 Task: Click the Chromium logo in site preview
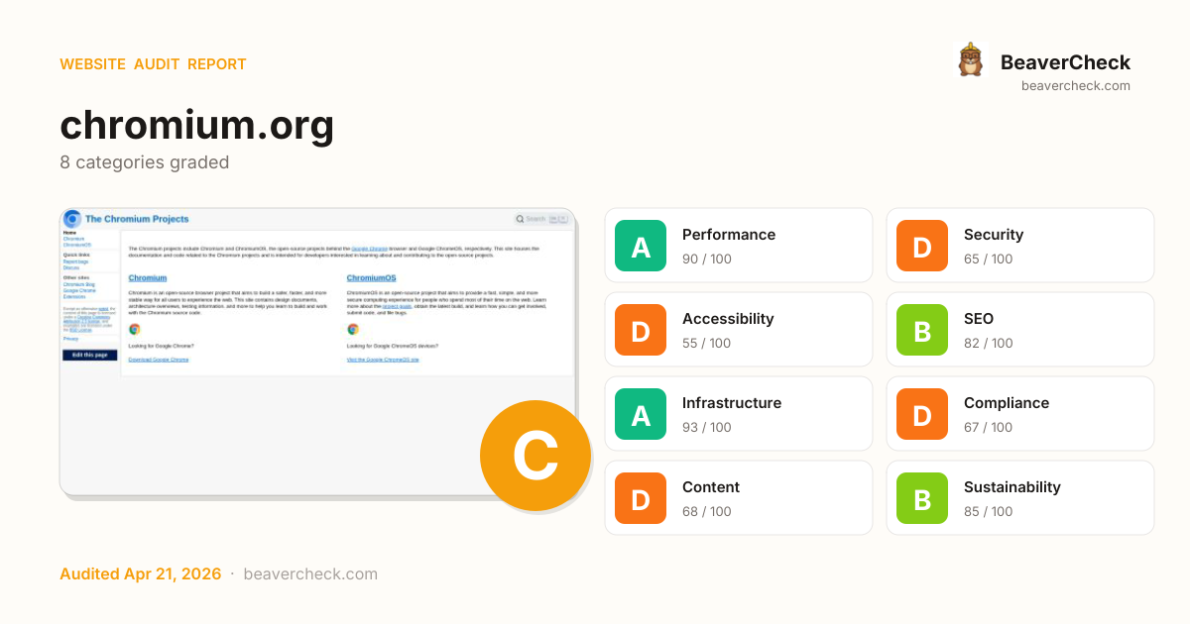[x=72, y=219]
